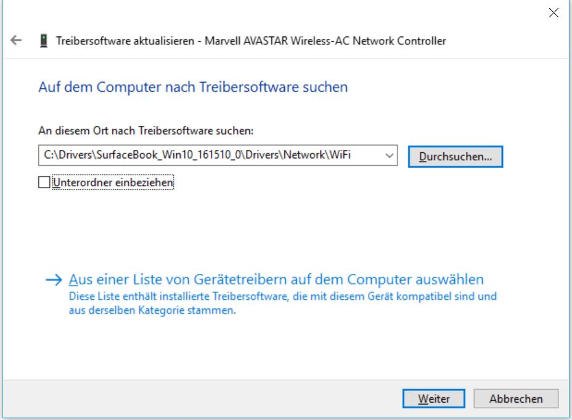Place cursor after 'WiFi' in the path
Screen dimensions: 572x420
(352, 155)
